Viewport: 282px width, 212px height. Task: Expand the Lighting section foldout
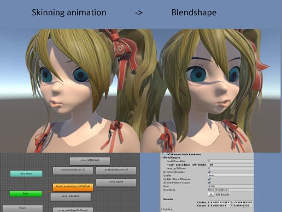pos(162,209)
